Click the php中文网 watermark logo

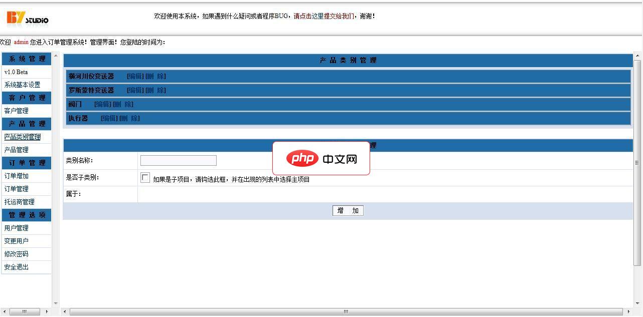(x=321, y=158)
